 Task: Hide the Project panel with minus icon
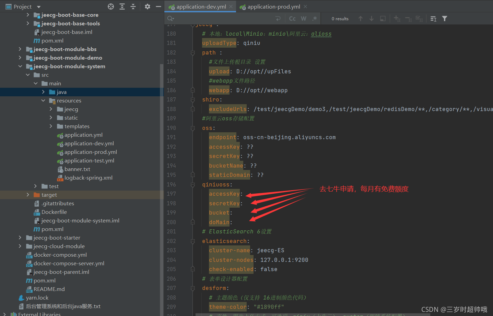159,7
